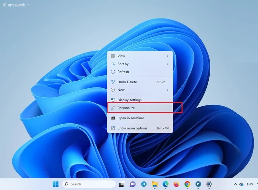Viewport: 258px width, 190px height.
Task: Click the taskbar Search box
Action: pyautogui.click(x=89, y=184)
